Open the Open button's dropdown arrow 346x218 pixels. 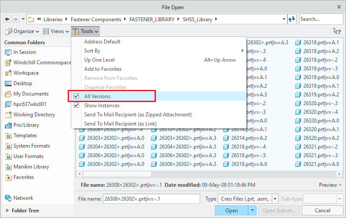pyautogui.click(x=252, y=211)
